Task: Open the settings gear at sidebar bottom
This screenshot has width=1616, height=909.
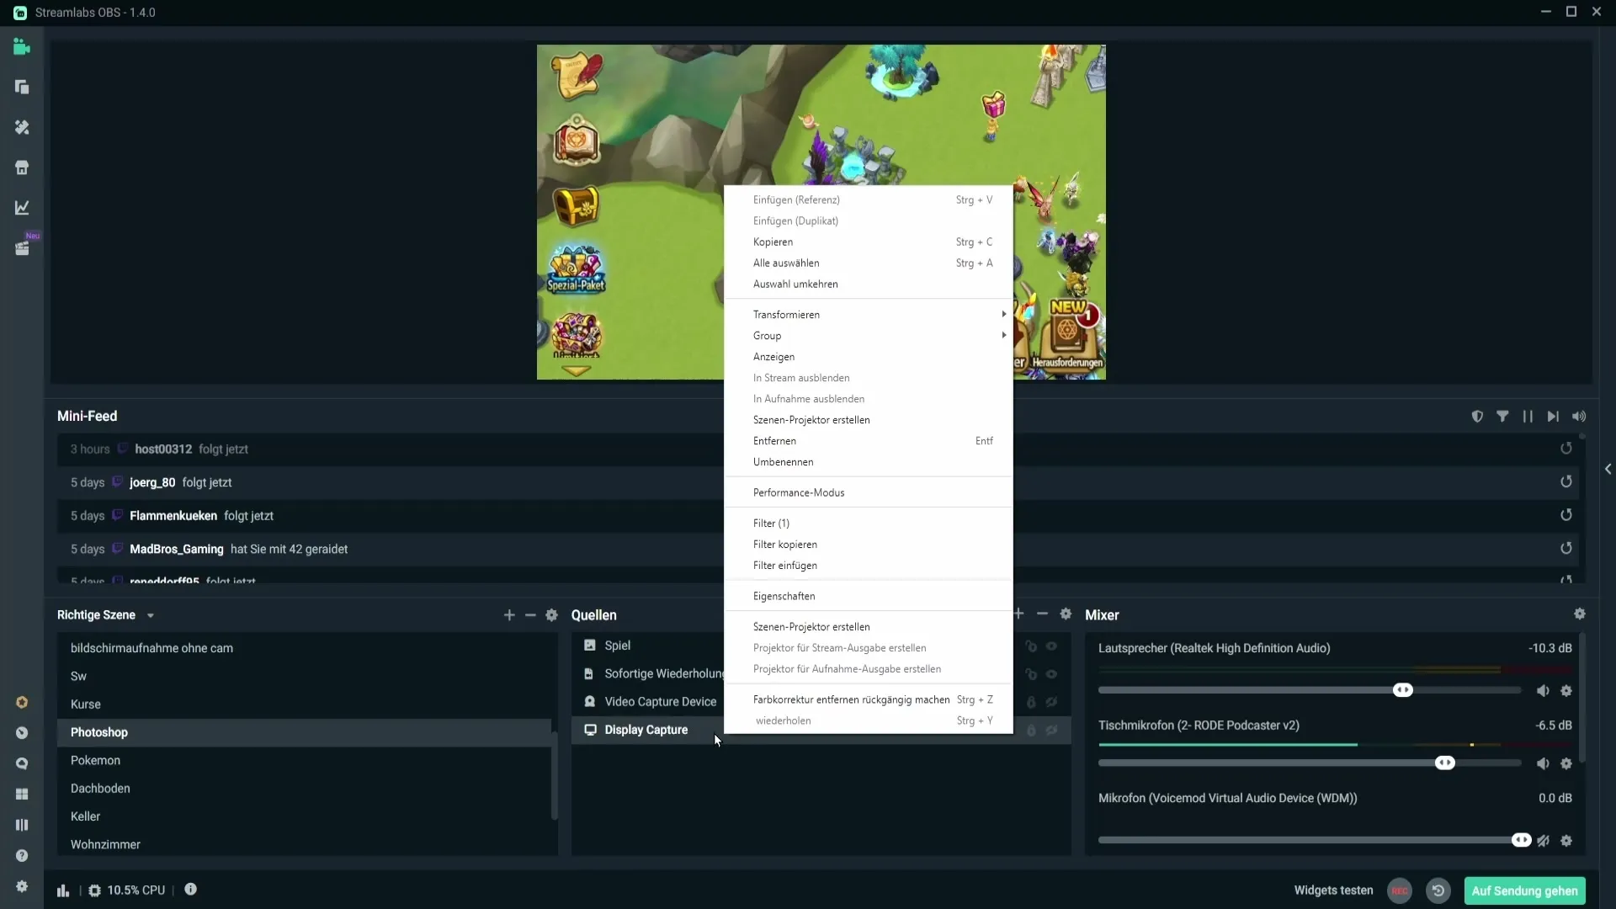Action: (x=22, y=886)
